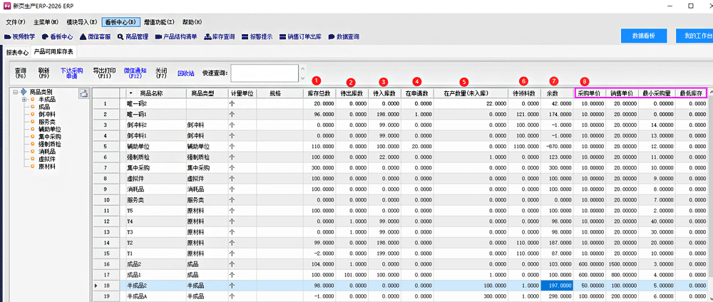Collapse the 商品类别 root node
Image resolution: width=713 pixels, height=302 pixels.
click(x=16, y=93)
